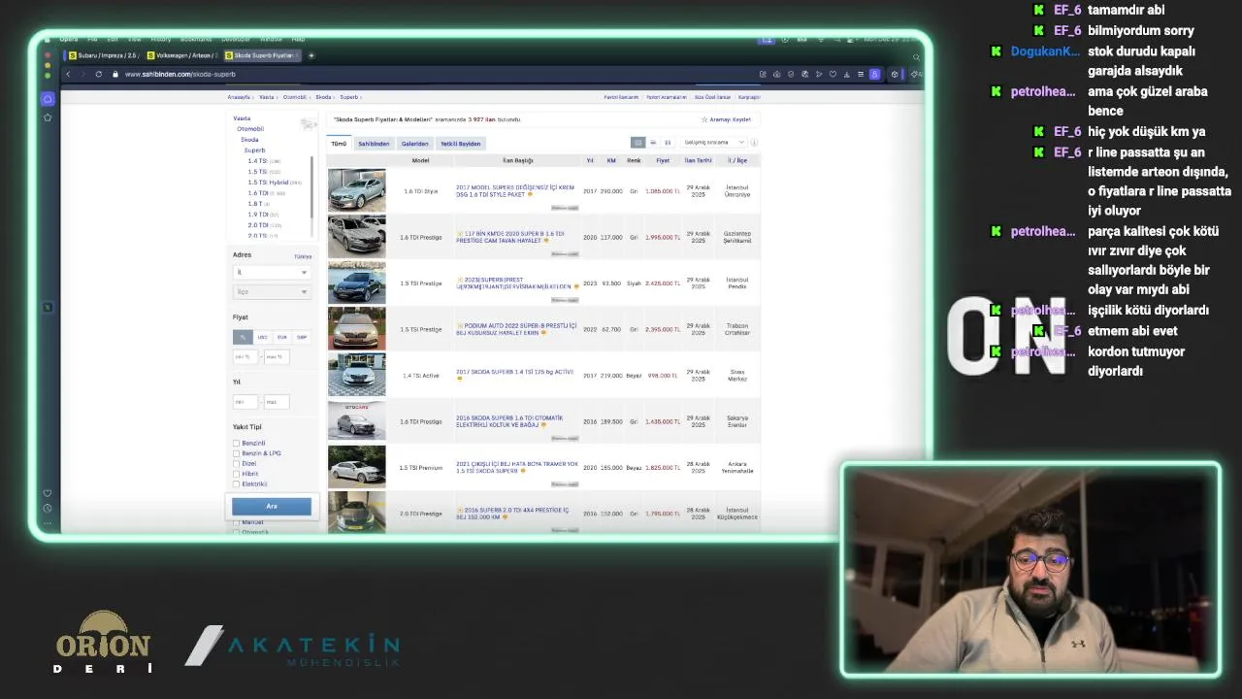Open bookmarks star in Opera sidebar
This screenshot has height=699, width=1242.
click(48, 117)
